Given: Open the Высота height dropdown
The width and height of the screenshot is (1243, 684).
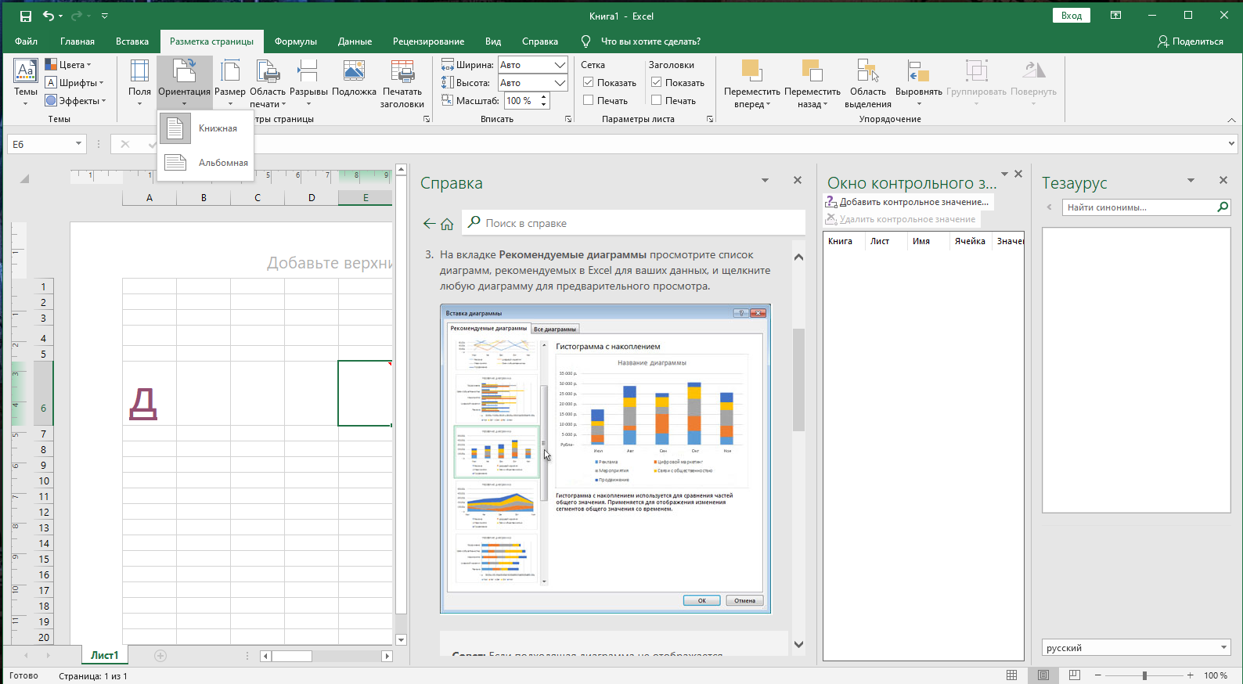Looking at the screenshot, I should (560, 83).
